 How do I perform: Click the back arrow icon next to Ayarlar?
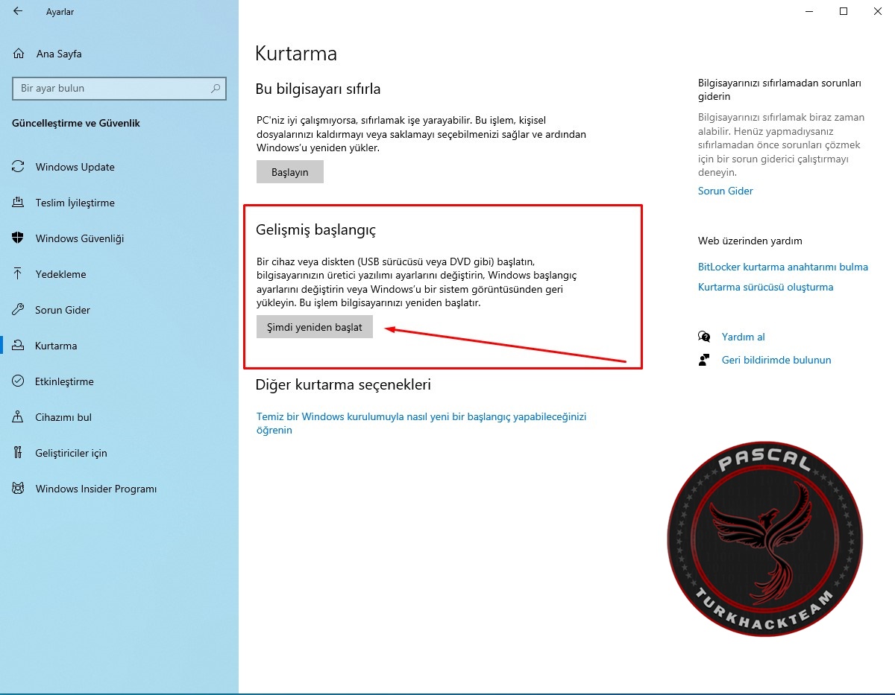tap(18, 12)
